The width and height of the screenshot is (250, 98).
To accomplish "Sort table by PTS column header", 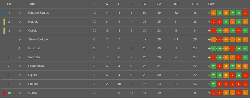I will [195, 4].
